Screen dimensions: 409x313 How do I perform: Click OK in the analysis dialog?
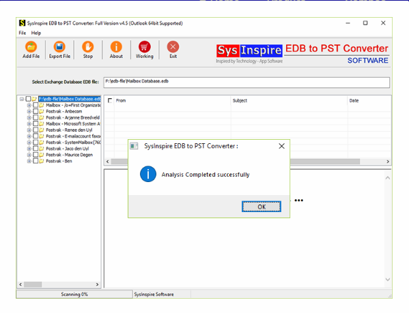[x=262, y=207]
